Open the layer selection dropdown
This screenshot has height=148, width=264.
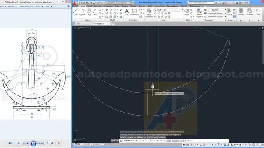(x=169, y=10)
